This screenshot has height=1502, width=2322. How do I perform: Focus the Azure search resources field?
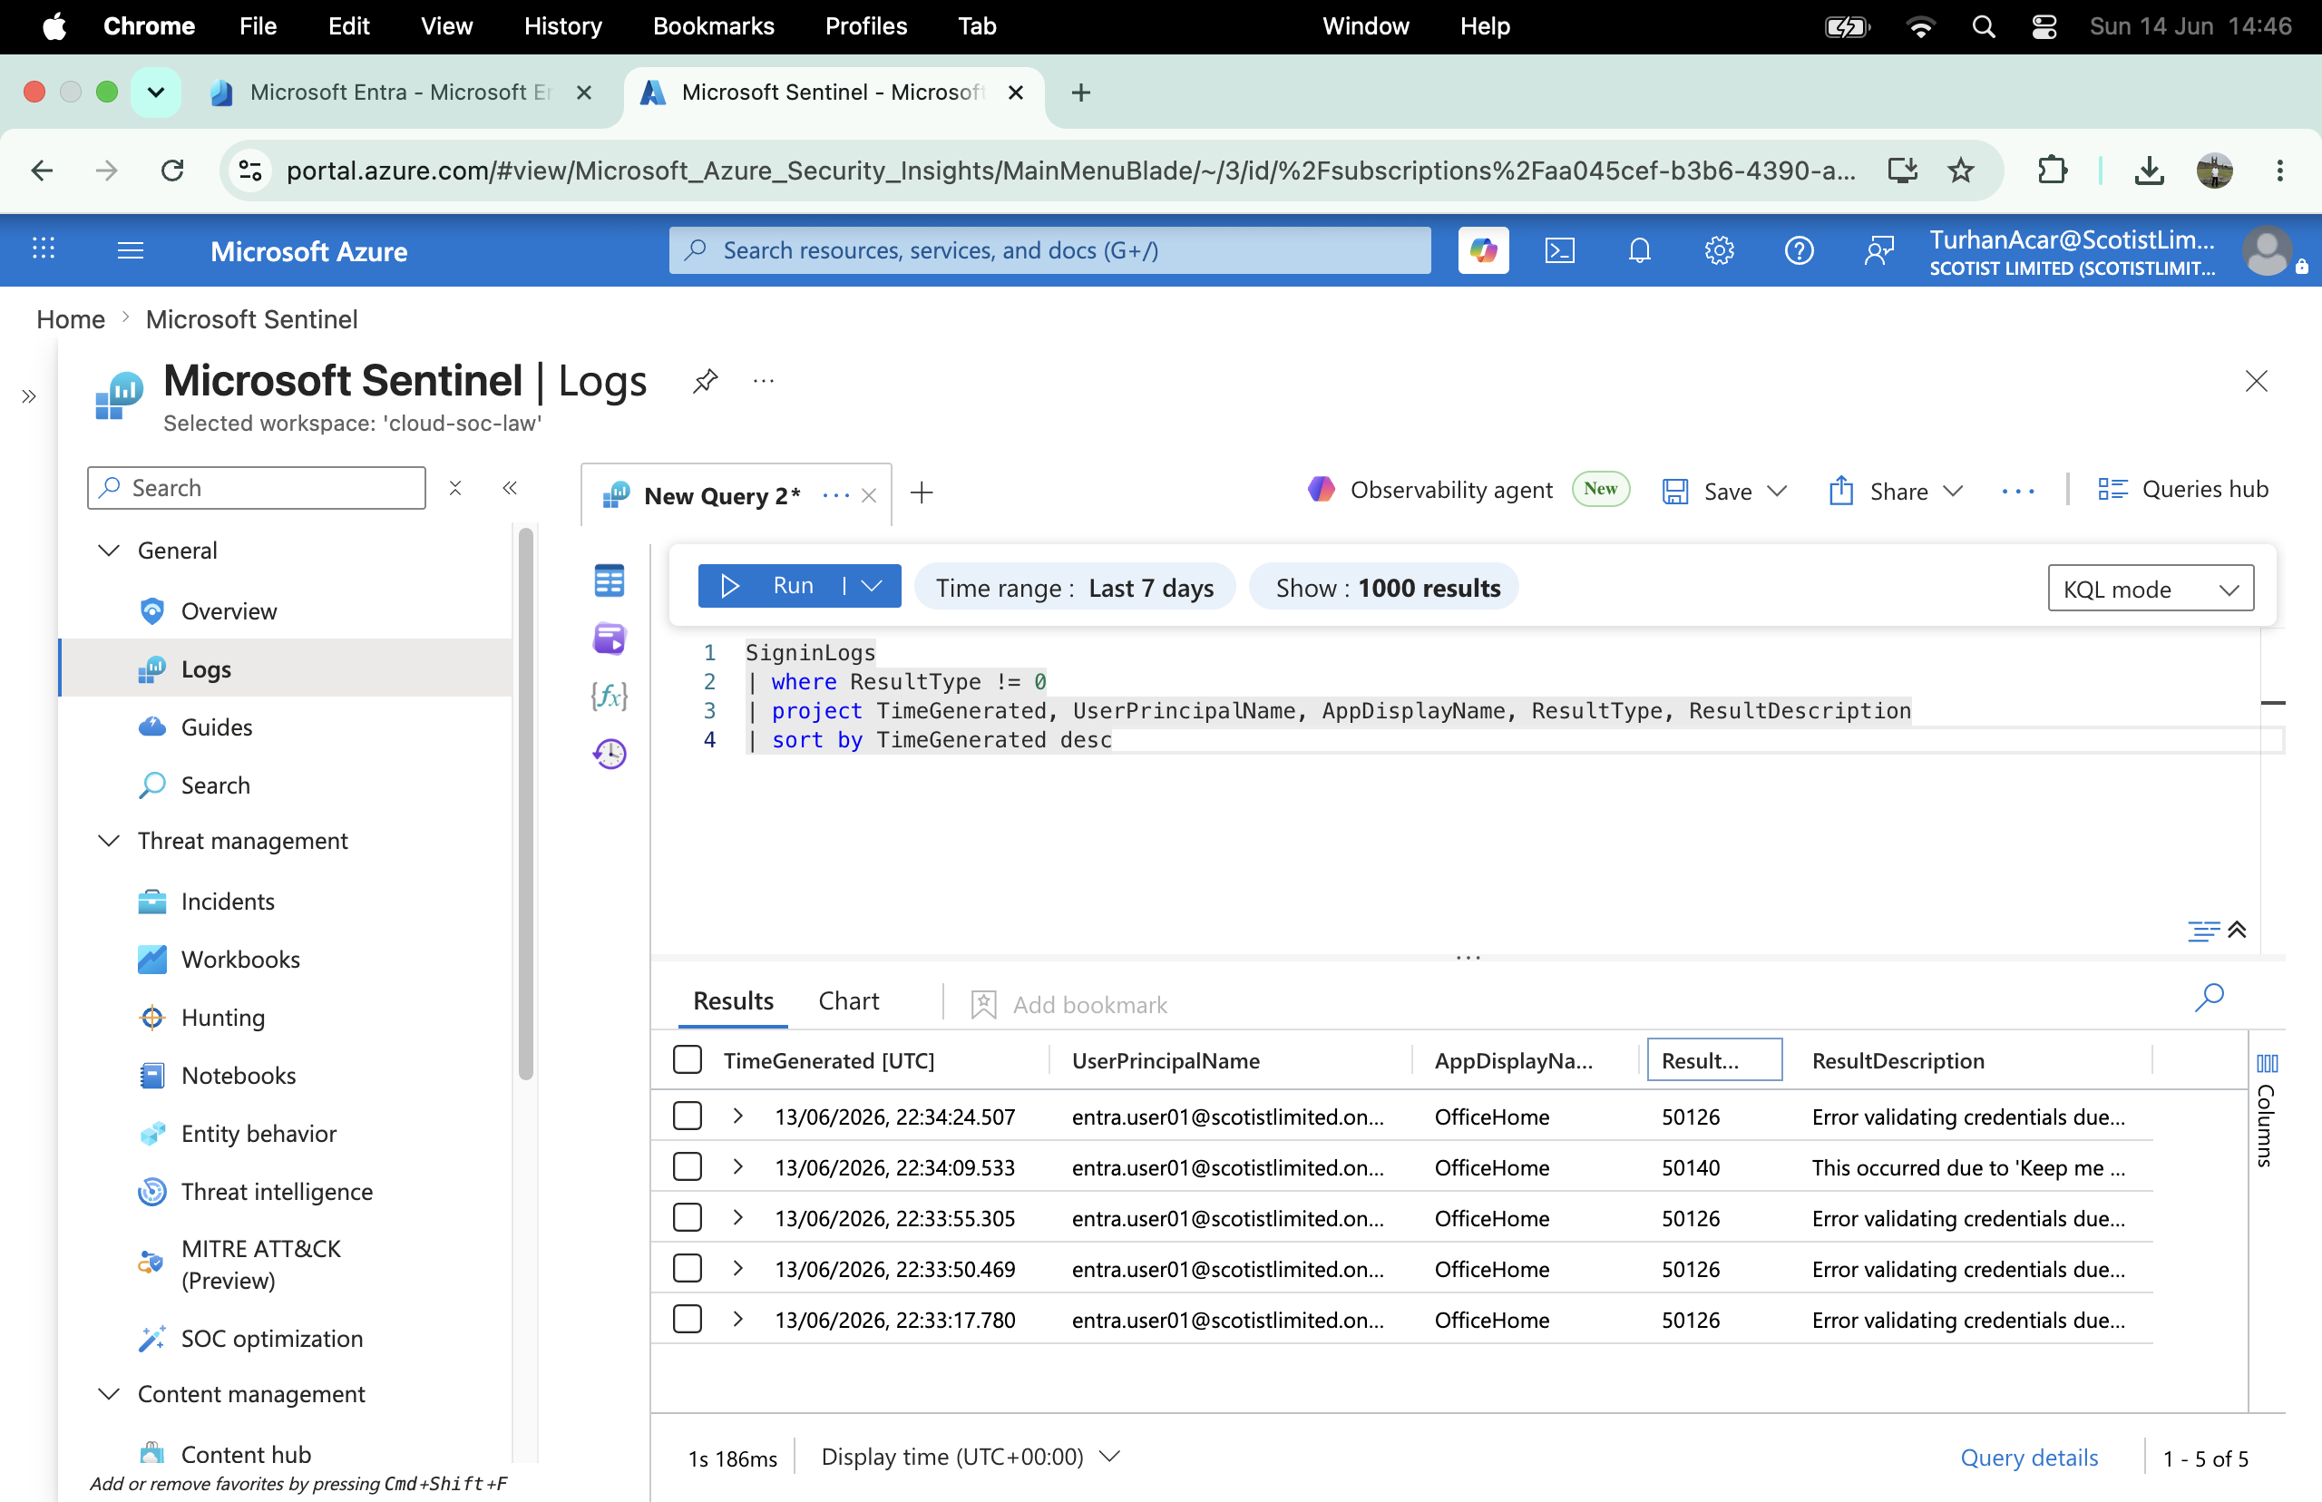[x=1049, y=250]
